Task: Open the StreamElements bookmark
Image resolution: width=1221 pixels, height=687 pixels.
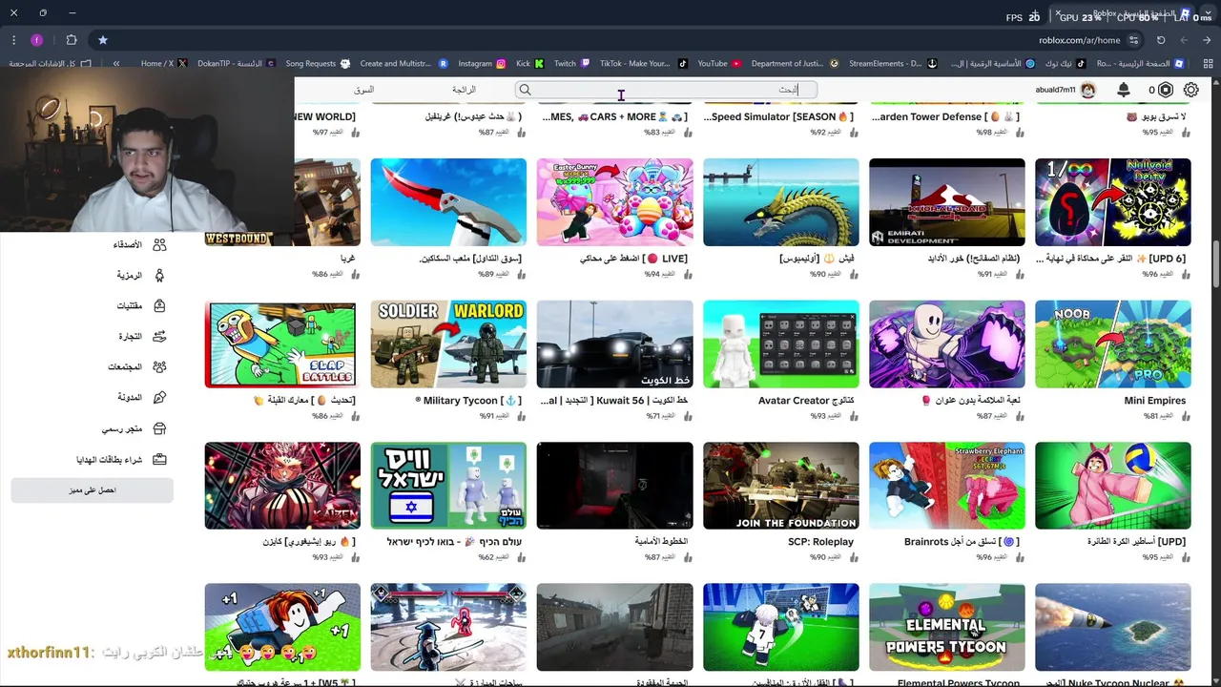Action: pyautogui.click(x=892, y=64)
